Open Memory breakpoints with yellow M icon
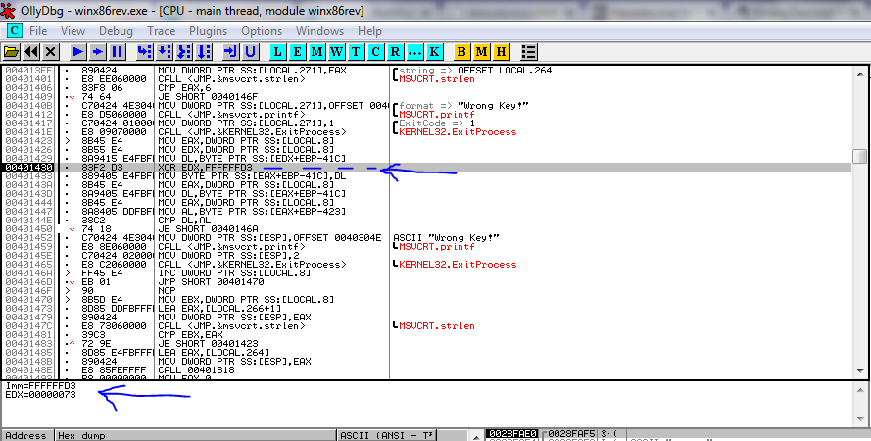The width and height of the screenshot is (871, 441). pos(482,52)
